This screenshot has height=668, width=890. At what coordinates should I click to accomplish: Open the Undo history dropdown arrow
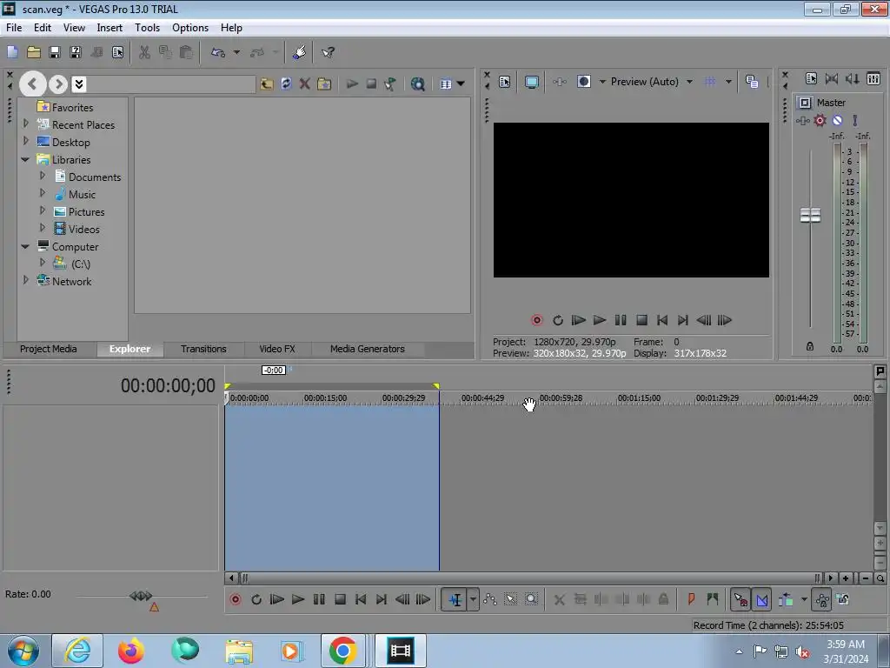pyautogui.click(x=236, y=52)
